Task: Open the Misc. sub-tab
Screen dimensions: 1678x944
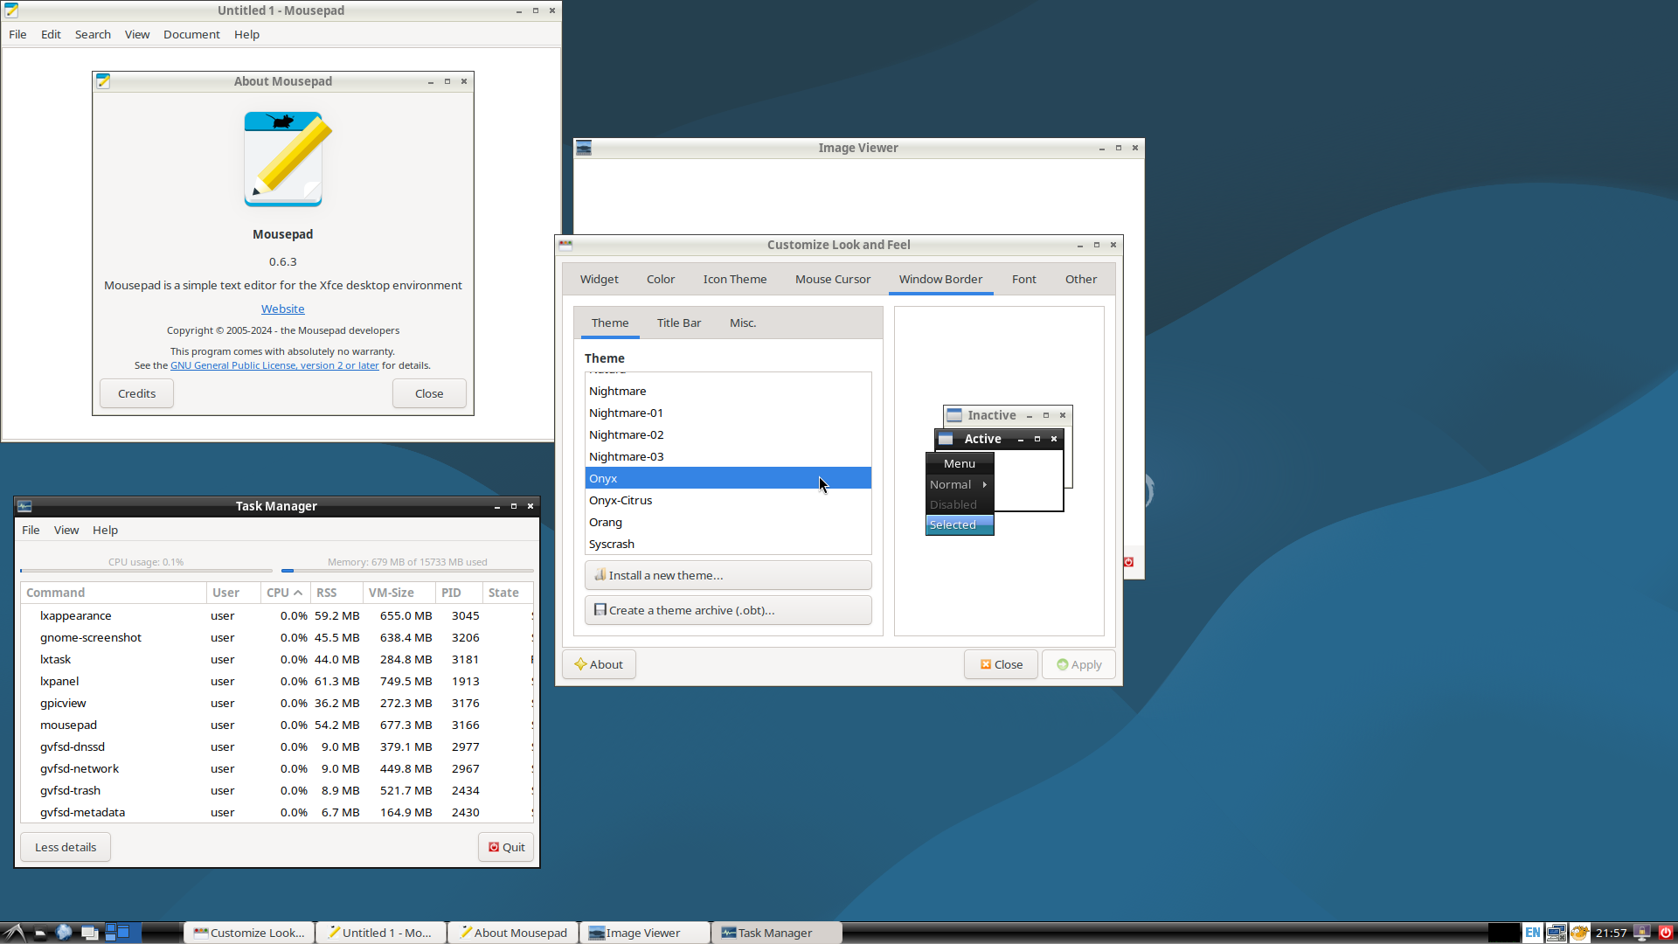Action: [743, 323]
